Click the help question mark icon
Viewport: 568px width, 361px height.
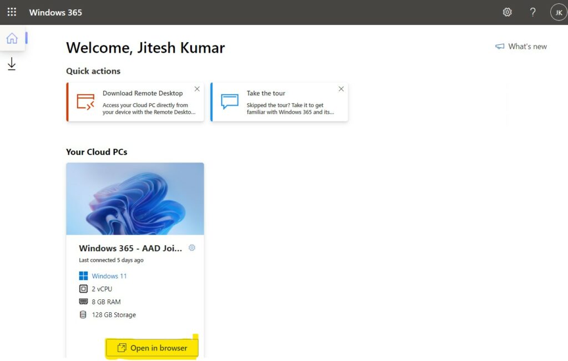pyautogui.click(x=532, y=12)
